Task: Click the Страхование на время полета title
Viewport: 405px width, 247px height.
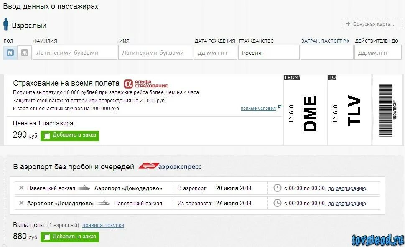Action: pos(66,83)
